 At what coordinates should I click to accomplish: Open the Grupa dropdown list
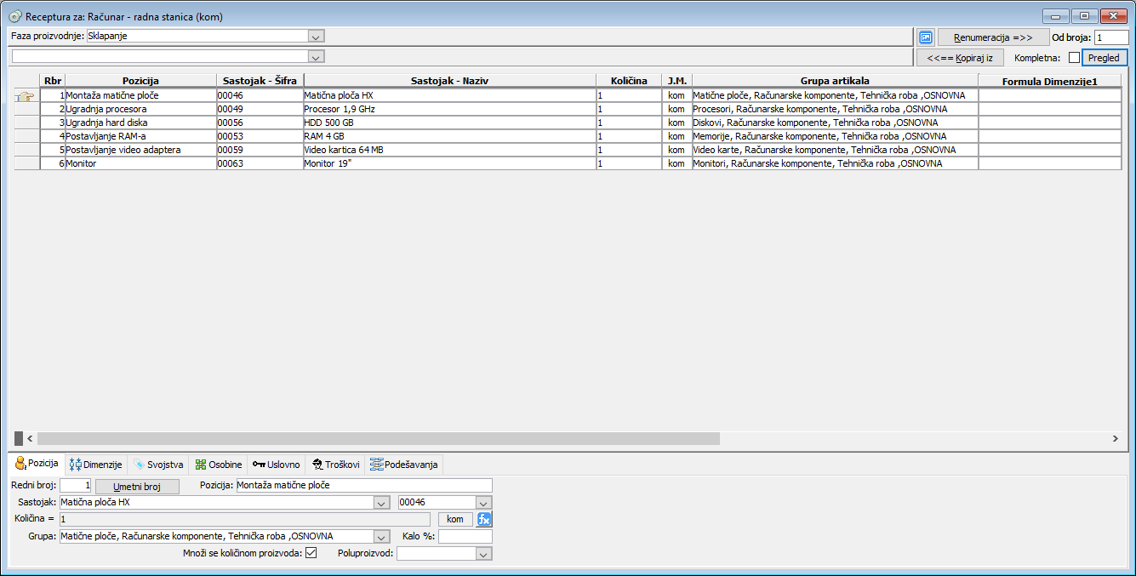381,537
